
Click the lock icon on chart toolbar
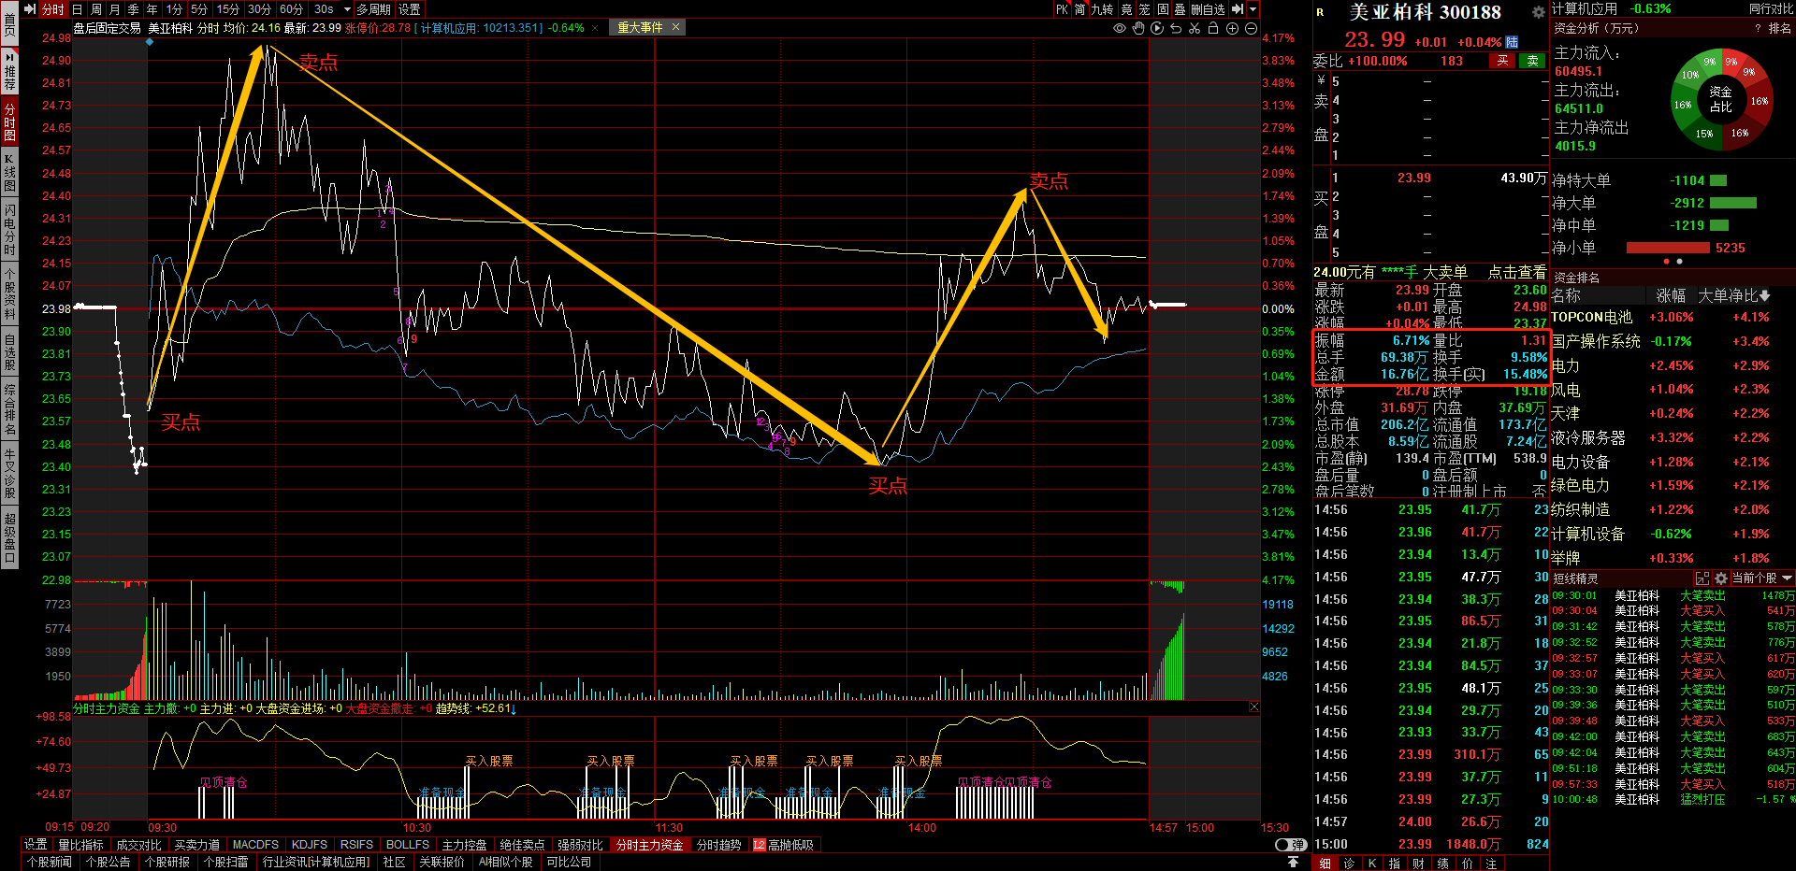[1213, 28]
